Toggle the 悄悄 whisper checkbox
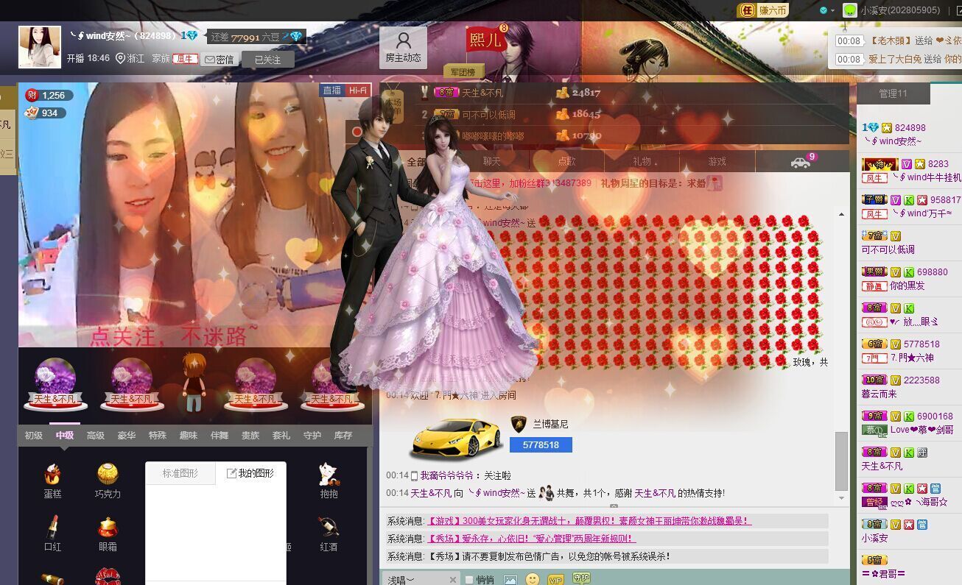Viewport: 962px width, 585px height. [x=468, y=580]
